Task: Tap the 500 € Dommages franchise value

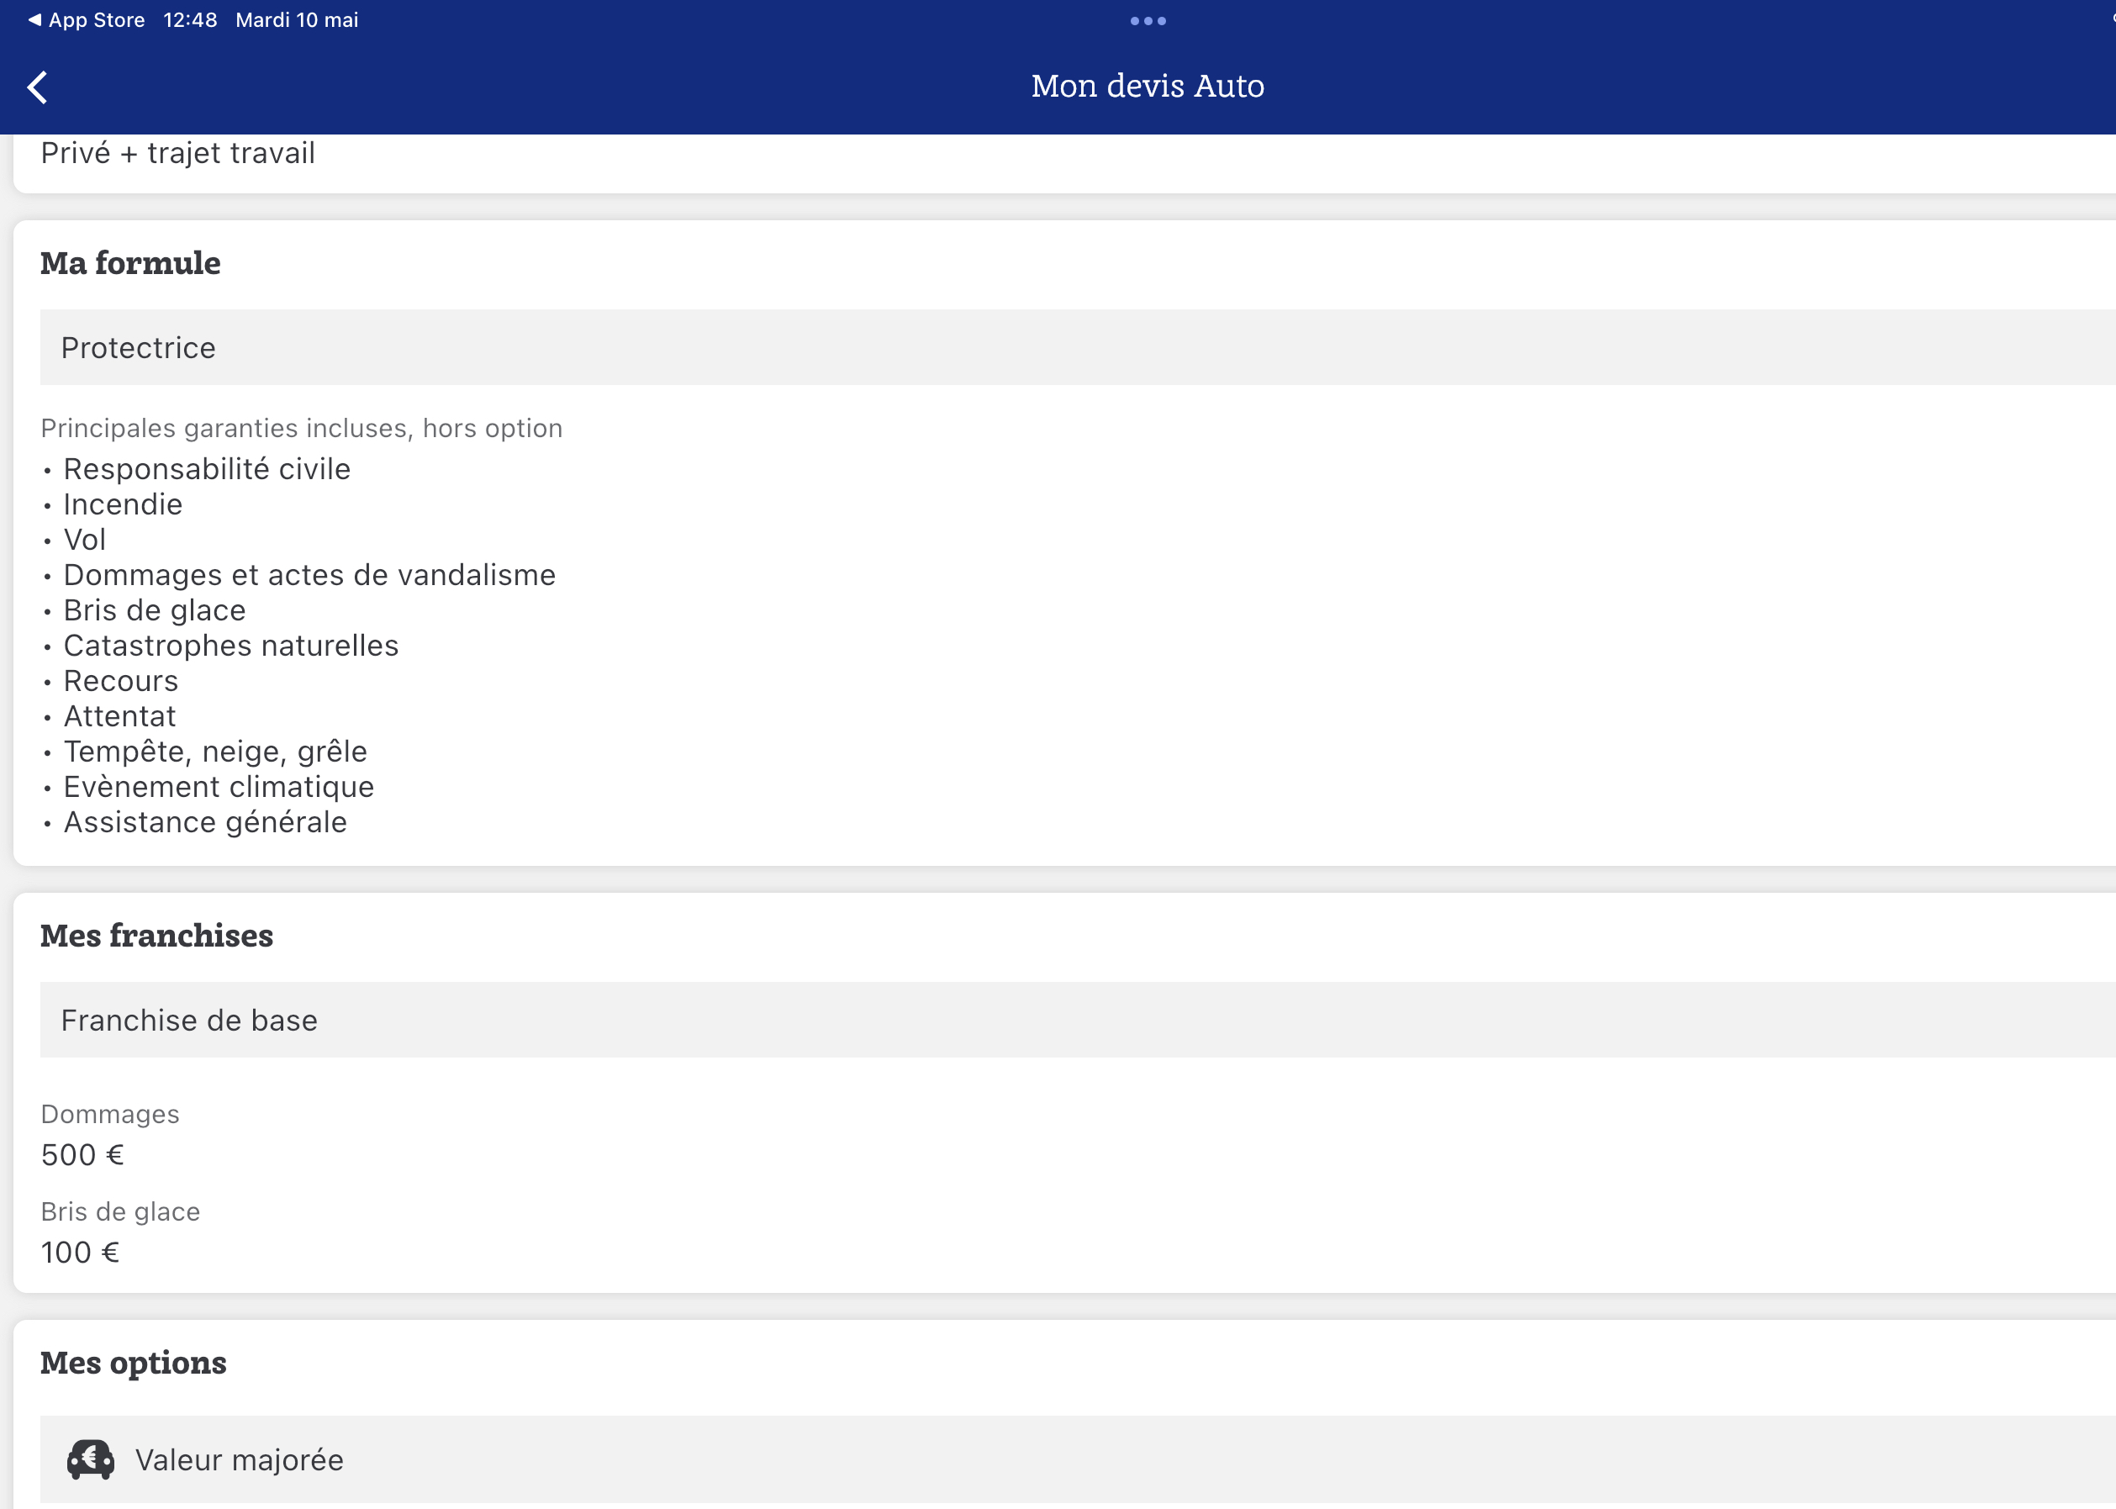Action: 82,1155
